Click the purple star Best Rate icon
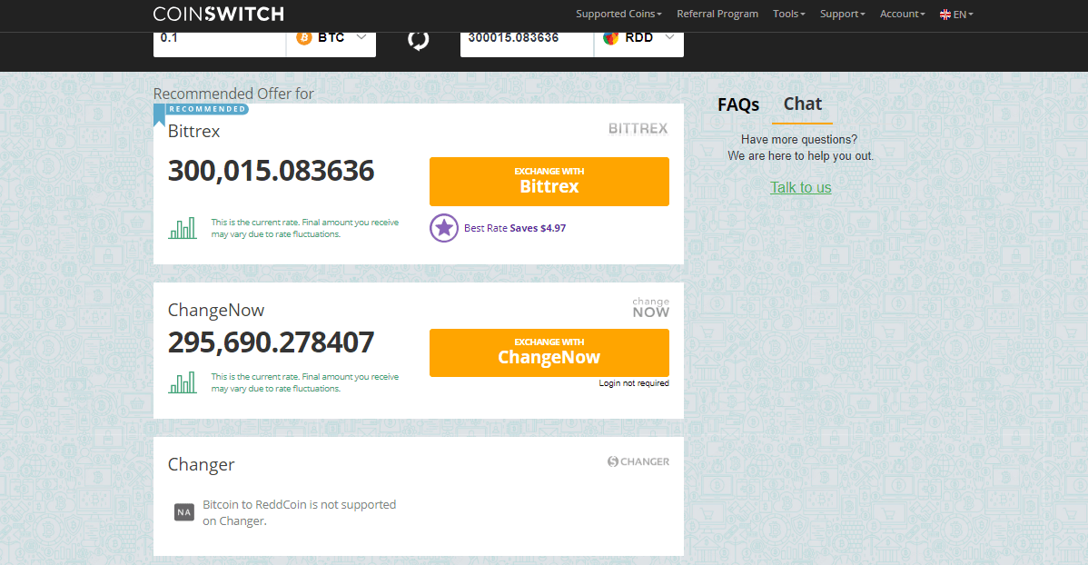Image resolution: width=1088 pixels, height=565 pixels. tap(444, 228)
